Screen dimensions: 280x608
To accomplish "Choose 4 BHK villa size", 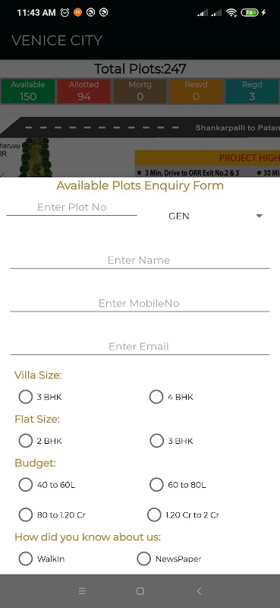I will coord(171,397).
